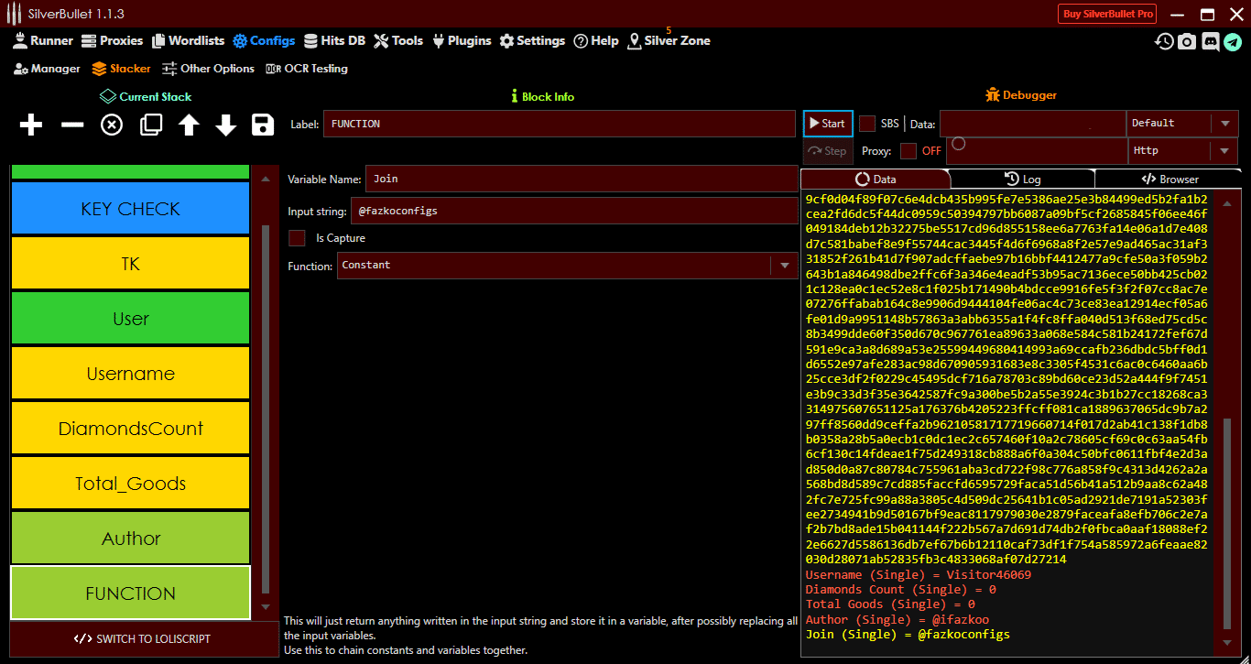Open the Discord link icon
The image size is (1251, 664).
pyautogui.click(x=1210, y=40)
